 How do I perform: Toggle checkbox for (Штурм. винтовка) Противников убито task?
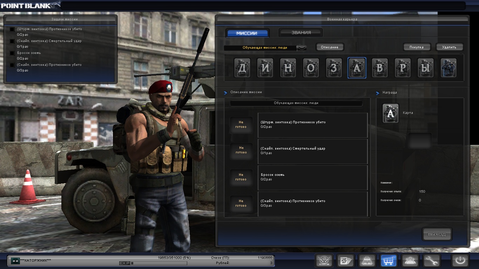(12, 29)
